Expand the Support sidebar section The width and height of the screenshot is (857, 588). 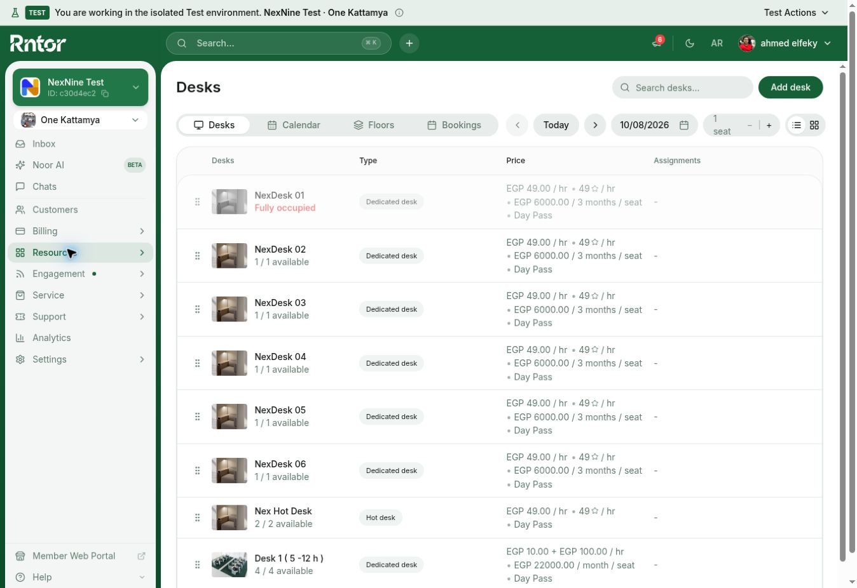(x=80, y=317)
